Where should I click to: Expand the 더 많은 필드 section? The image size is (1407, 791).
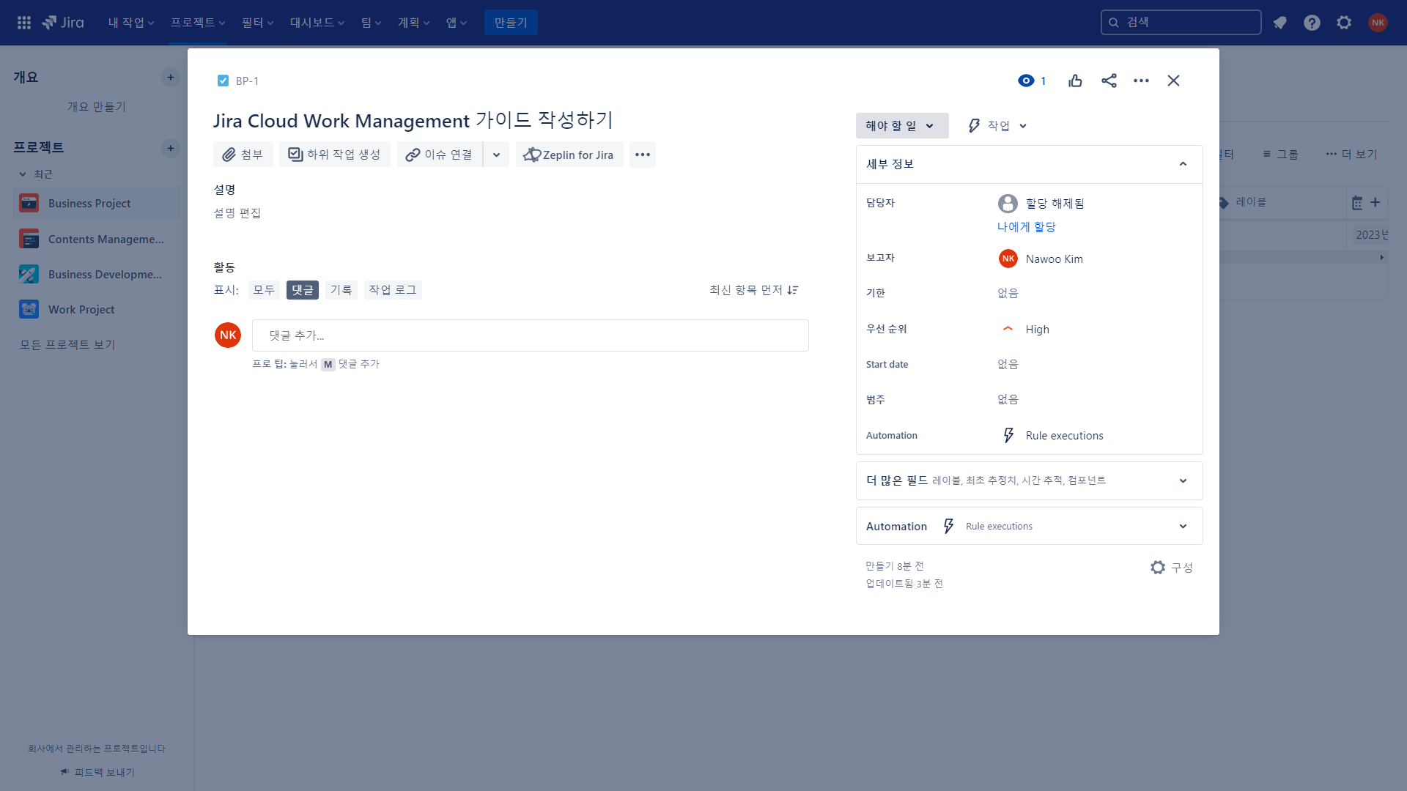pos(1029,480)
